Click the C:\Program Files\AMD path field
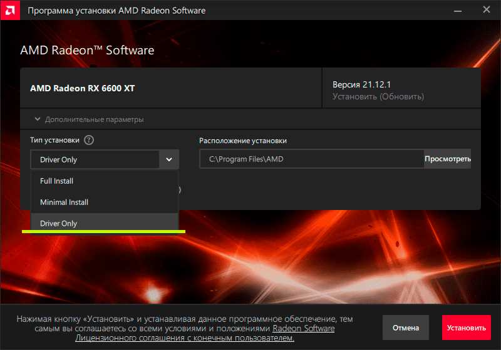 (311, 159)
